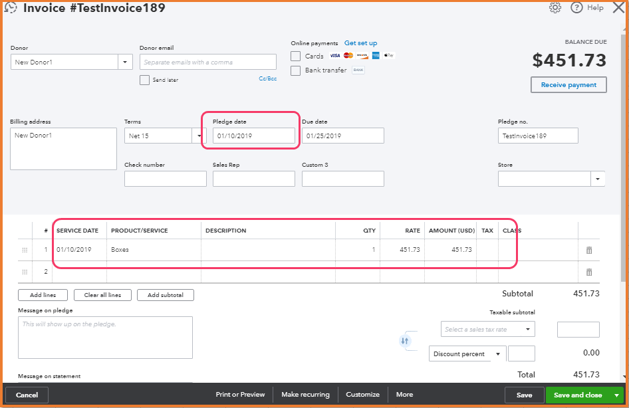
Task: Focus the Donor email field
Action: point(208,62)
